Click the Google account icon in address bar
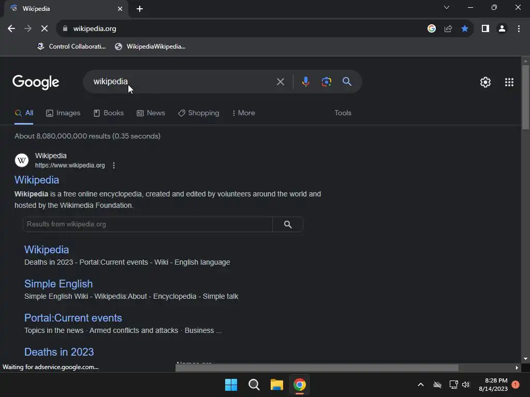The width and height of the screenshot is (530, 397). pyautogui.click(x=432, y=29)
